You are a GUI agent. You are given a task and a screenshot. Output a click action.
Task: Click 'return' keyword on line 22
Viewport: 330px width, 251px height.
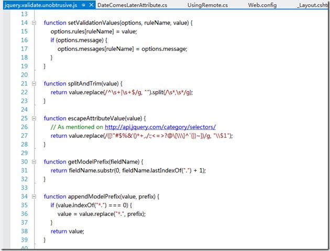pyautogui.click(x=59, y=92)
